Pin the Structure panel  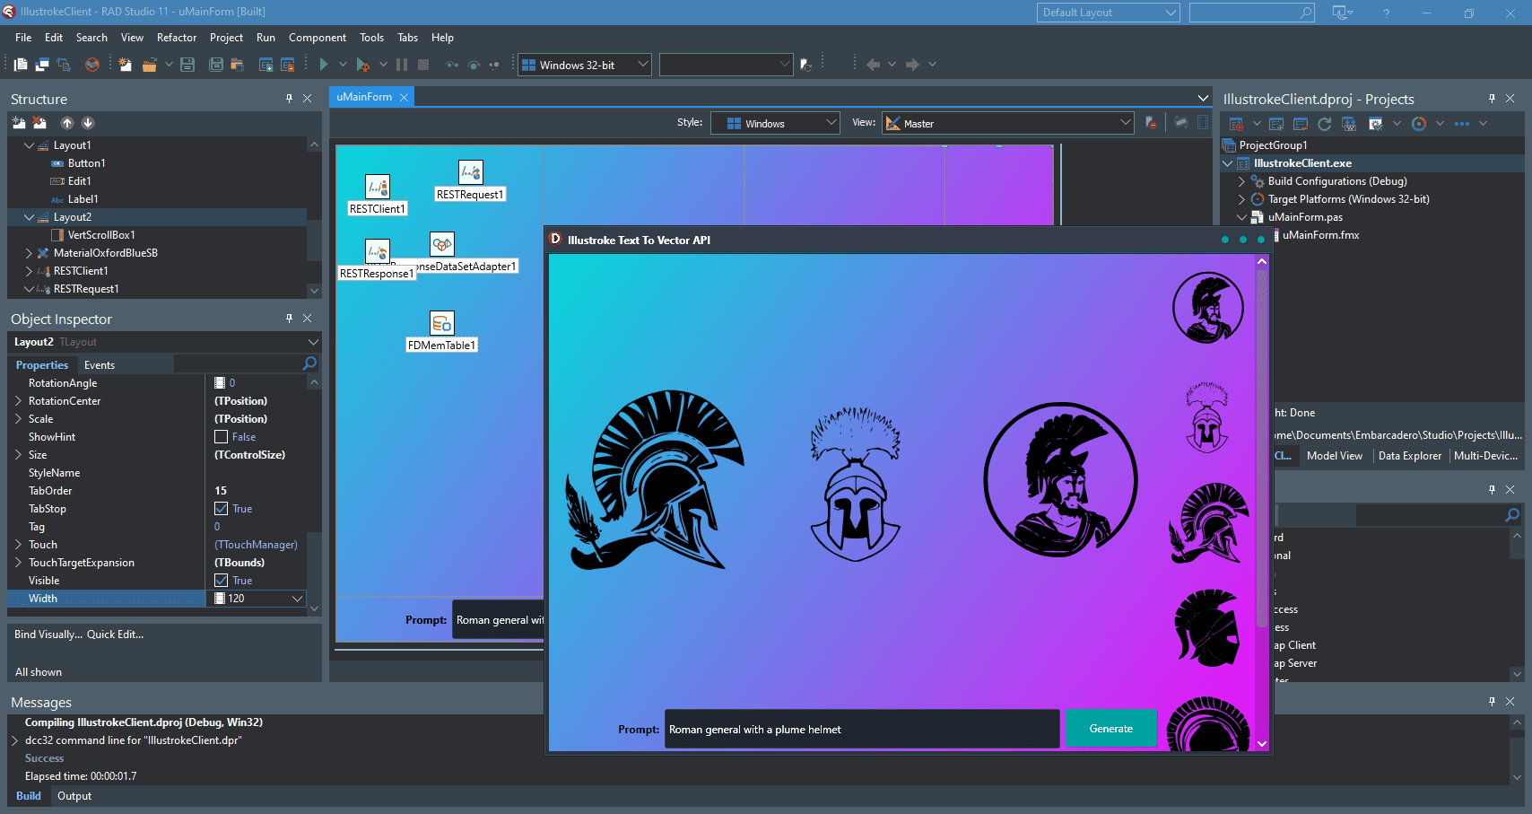tap(289, 99)
